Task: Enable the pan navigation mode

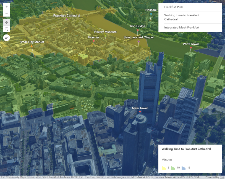Action: click(x=7, y=22)
